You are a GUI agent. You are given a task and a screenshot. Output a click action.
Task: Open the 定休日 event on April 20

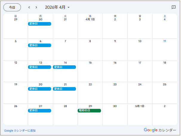40,89
